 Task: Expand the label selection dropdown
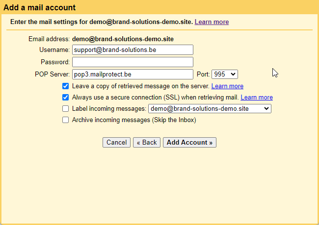pos(210,109)
